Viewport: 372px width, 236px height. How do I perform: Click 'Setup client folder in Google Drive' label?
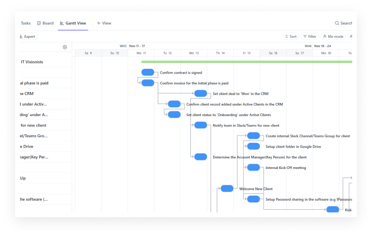tap(293, 147)
